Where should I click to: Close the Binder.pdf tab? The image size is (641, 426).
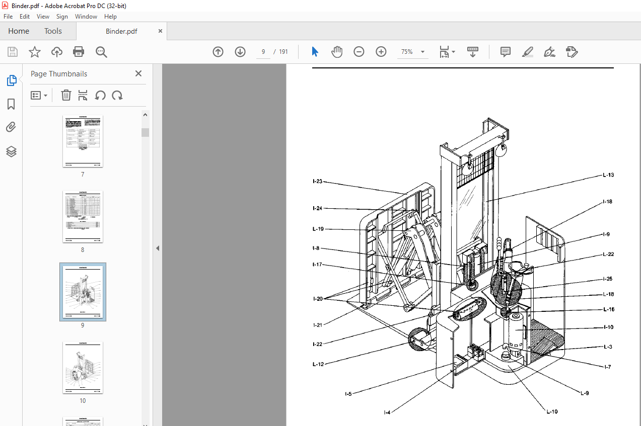coord(160,31)
